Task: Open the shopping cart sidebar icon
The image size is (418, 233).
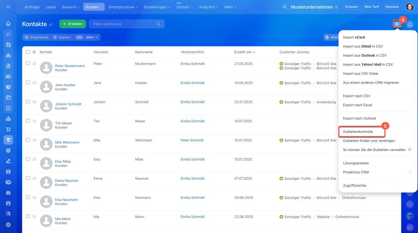Action: [8, 129]
